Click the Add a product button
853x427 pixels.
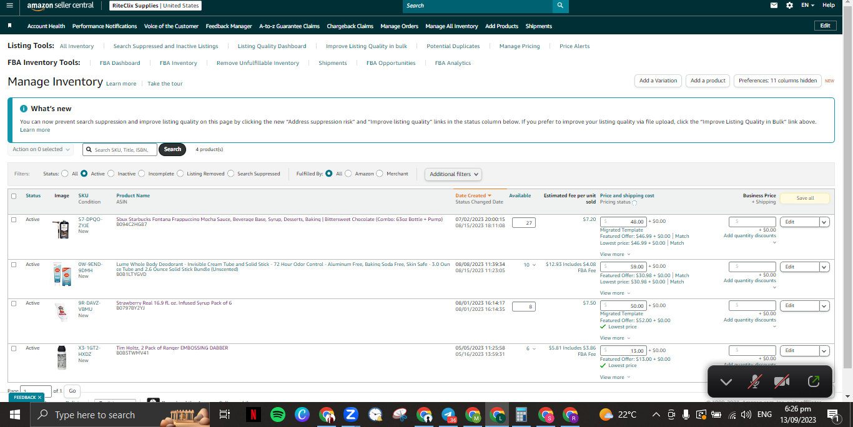(x=708, y=81)
